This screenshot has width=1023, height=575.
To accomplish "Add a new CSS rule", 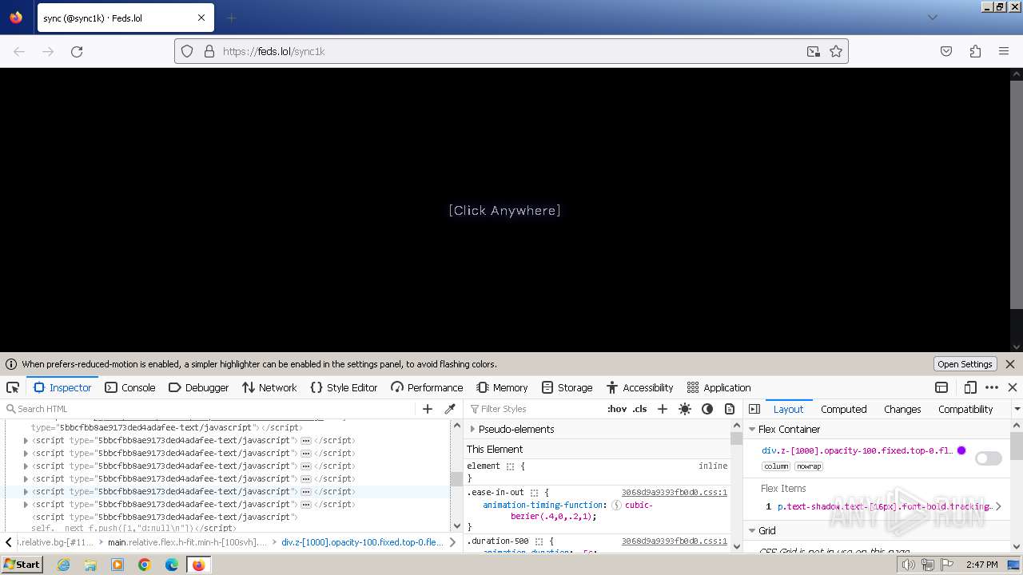I will coord(662,409).
